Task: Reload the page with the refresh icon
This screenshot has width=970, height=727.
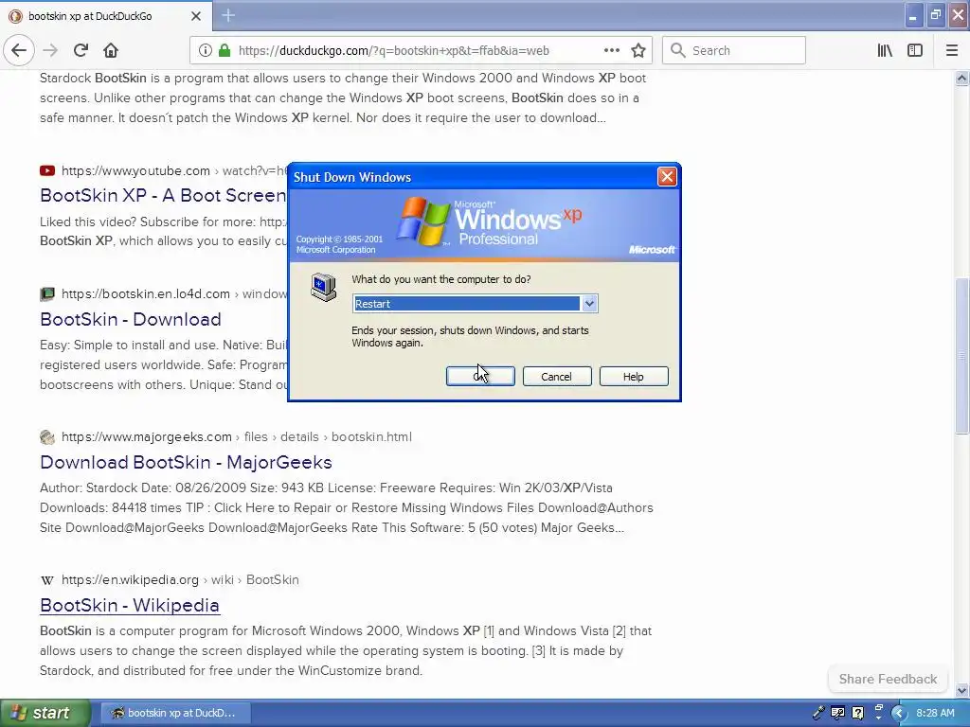Action: (81, 50)
